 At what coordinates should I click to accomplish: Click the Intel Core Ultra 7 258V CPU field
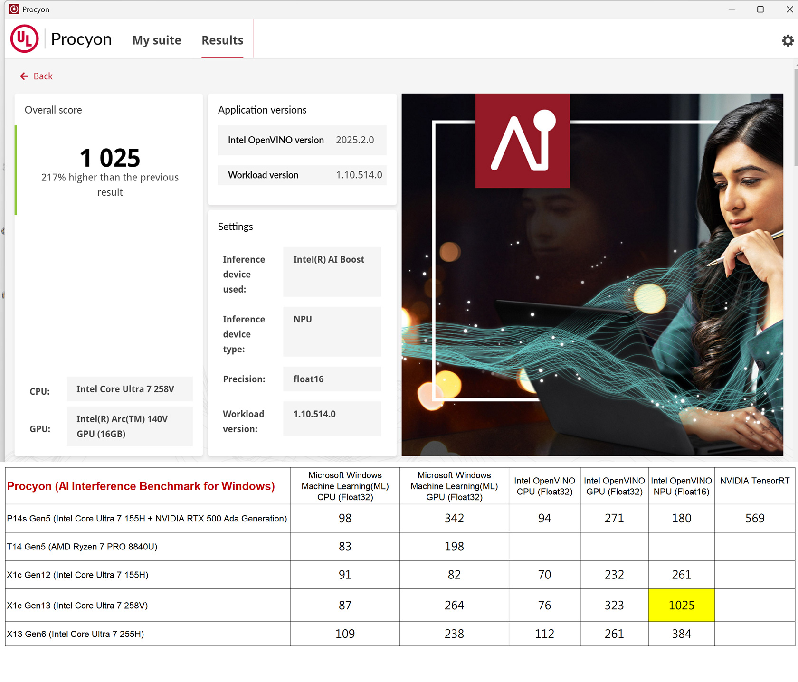(x=129, y=389)
